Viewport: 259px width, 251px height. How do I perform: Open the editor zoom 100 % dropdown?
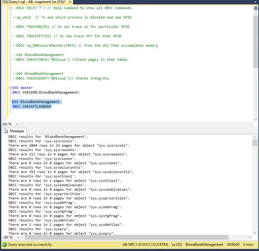coord(17,124)
